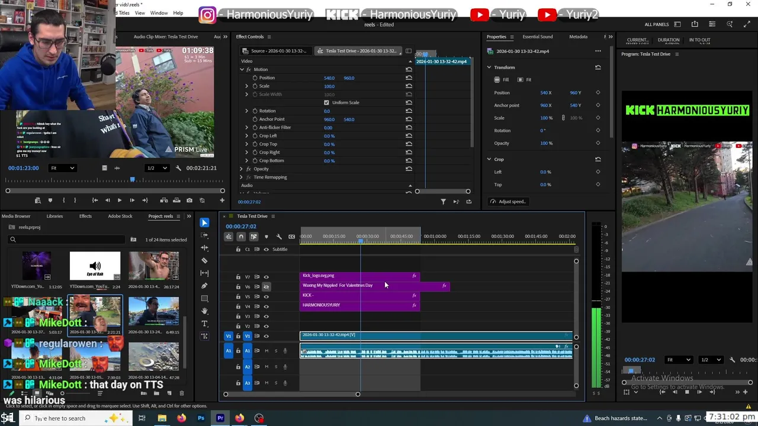Toggle Snap in timeline

pos(241,237)
